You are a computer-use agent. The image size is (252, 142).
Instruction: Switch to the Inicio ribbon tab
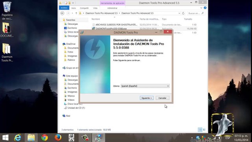point(74,8)
